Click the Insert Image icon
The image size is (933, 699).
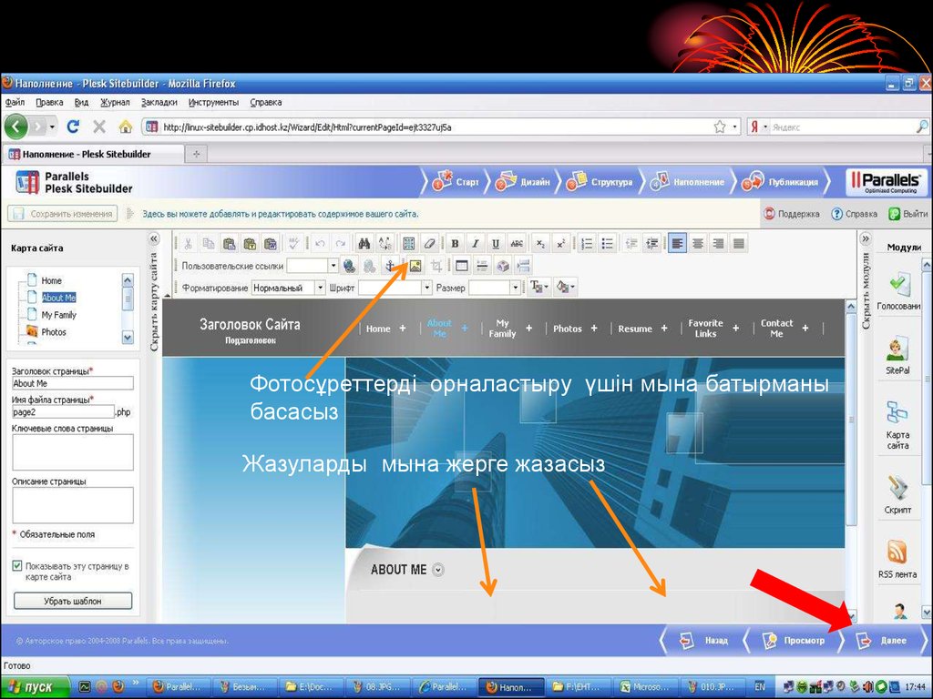[415, 267]
